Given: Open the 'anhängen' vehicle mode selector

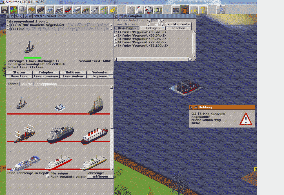Looking at the screenshot, I should 100,177.
